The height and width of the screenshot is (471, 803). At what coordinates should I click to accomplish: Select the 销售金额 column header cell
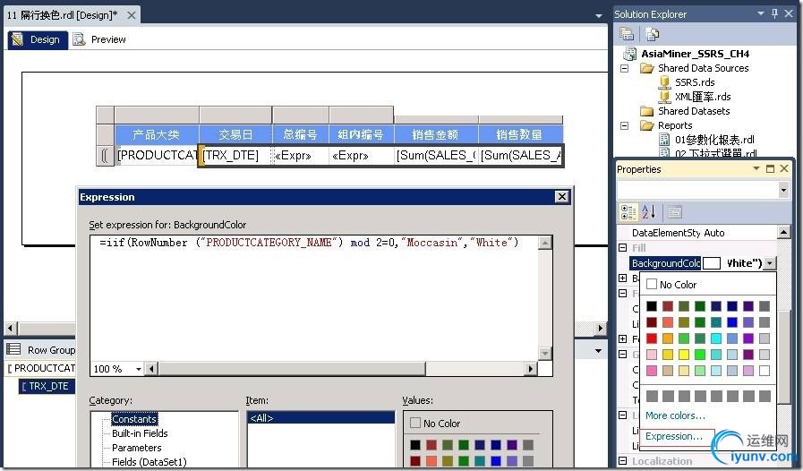point(436,135)
